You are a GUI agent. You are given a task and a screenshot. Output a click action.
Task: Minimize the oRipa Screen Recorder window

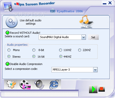105,4
